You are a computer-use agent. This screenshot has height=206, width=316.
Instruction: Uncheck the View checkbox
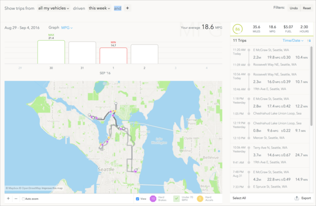(x=138, y=199)
